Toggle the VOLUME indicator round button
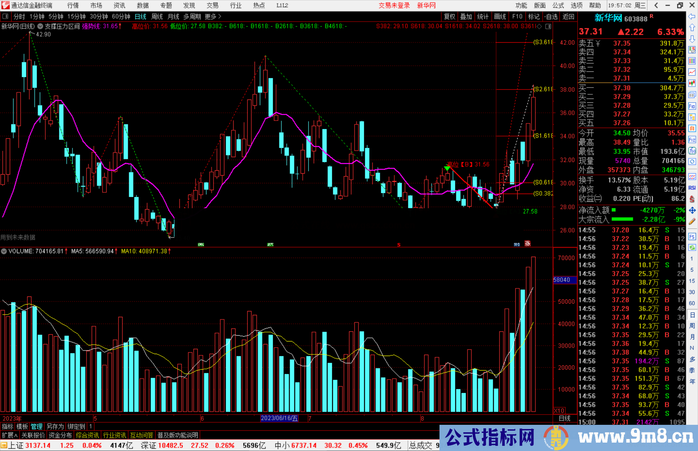 click(4, 251)
